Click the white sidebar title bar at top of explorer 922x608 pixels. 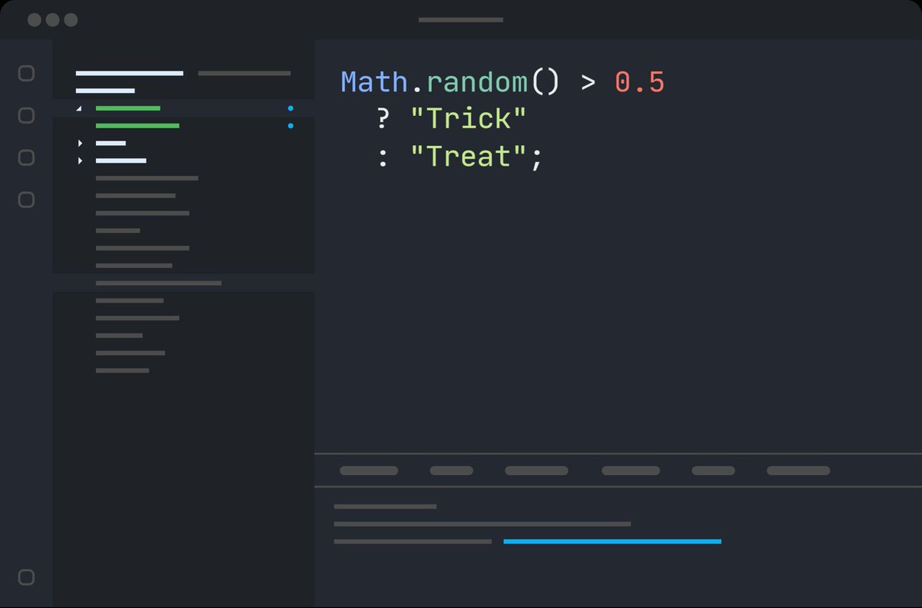[x=129, y=74]
